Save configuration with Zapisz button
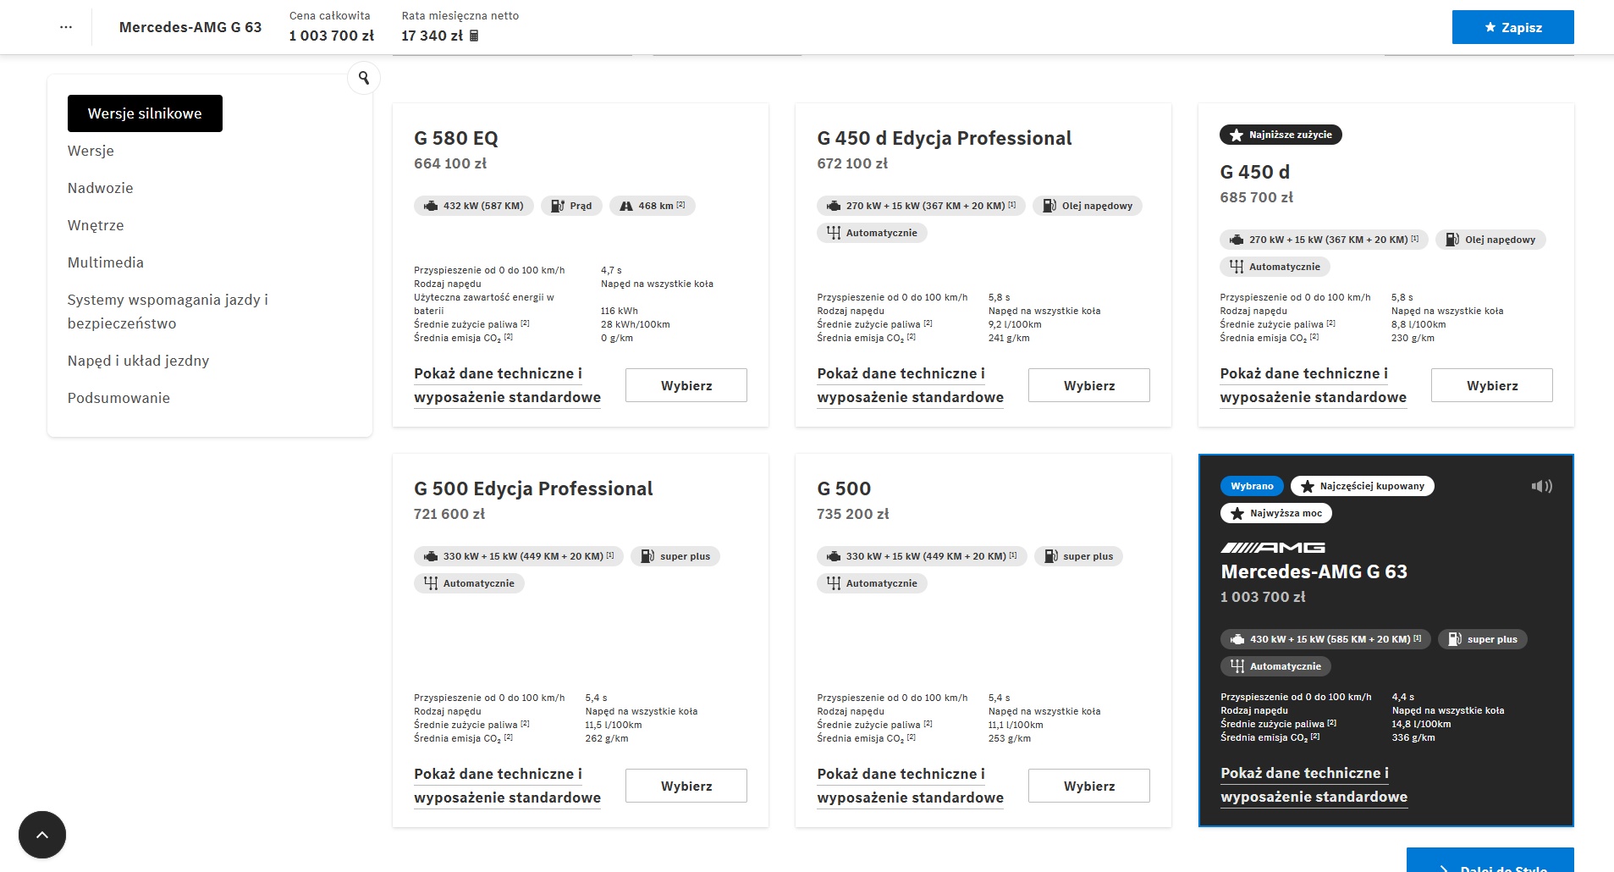The height and width of the screenshot is (872, 1614). pyautogui.click(x=1512, y=27)
